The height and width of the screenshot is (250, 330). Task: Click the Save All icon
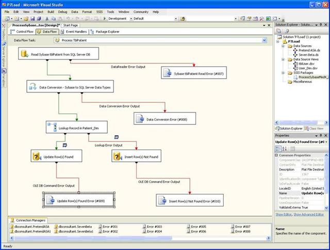pyautogui.click(x=39, y=19)
